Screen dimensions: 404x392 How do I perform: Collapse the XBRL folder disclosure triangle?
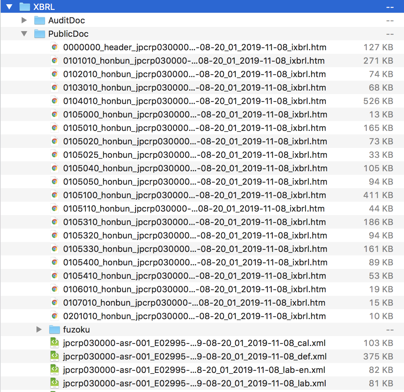(x=9, y=6)
